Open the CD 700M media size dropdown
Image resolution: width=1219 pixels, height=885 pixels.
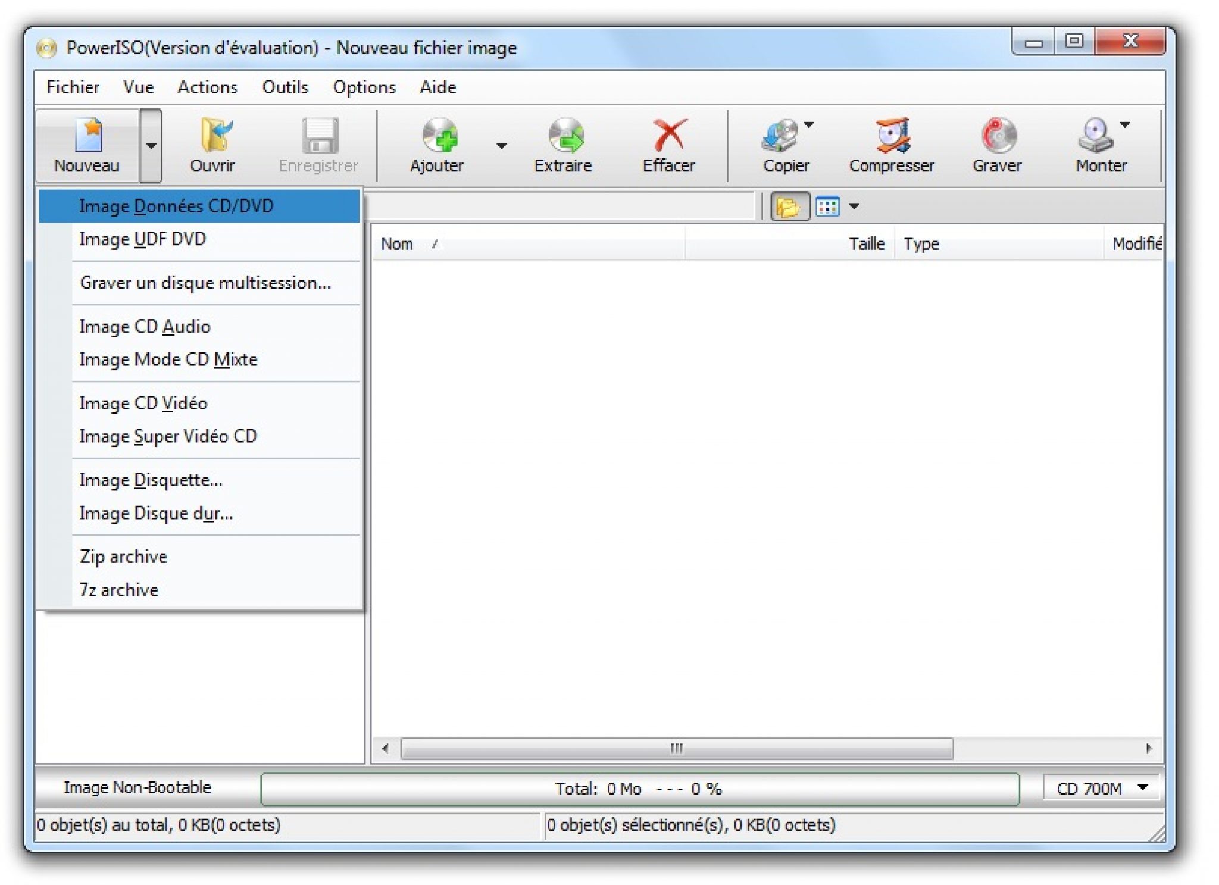(x=1101, y=789)
